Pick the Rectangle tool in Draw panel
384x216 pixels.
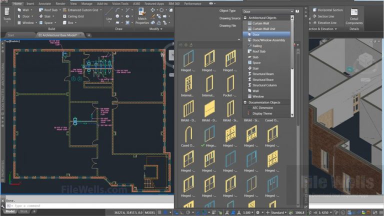tap(117, 22)
